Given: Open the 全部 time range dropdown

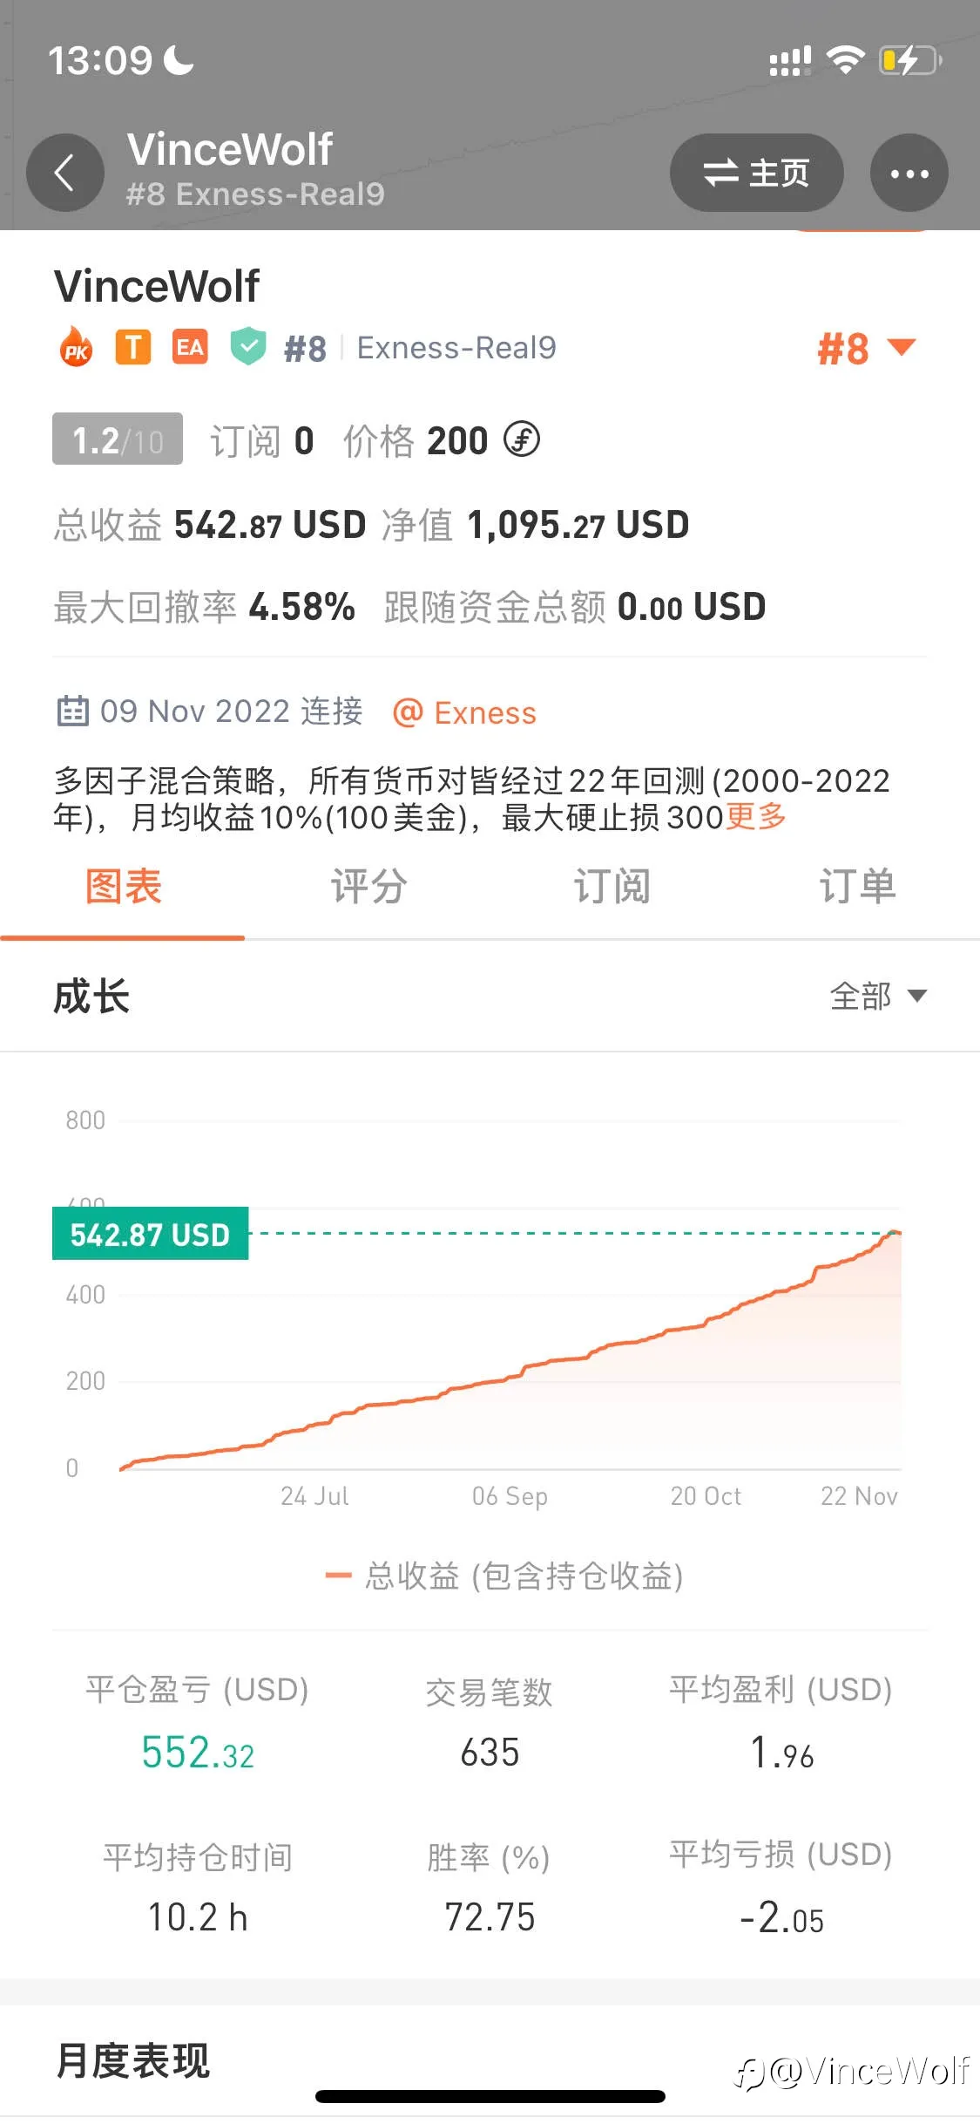Looking at the screenshot, I should click(x=878, y=996).
